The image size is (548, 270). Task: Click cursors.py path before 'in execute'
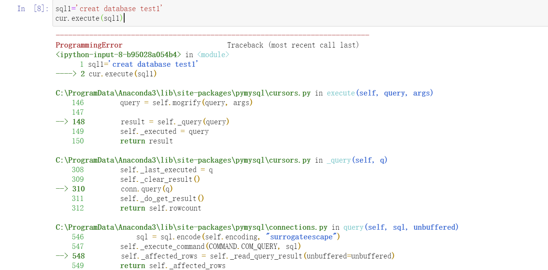(x=183, y=93)
